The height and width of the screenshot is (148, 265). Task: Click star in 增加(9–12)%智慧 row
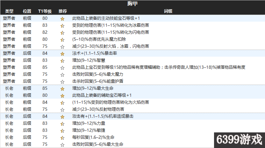point(62,61)
